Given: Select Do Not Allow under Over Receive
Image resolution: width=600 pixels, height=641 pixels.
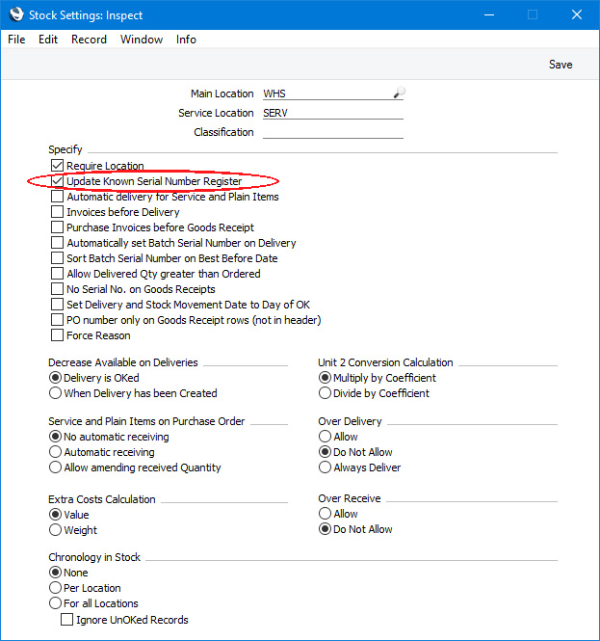Looking at the screenshot, I should click(325, 529).
